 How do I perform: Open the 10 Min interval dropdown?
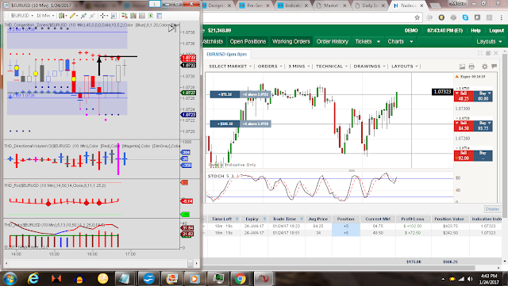[45, 16]
